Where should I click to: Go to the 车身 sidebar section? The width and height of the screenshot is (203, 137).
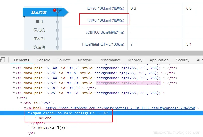coord(39,21)
